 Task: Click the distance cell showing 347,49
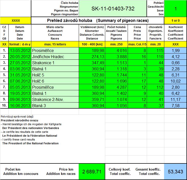pyautogui.click(x=92, y=63)
